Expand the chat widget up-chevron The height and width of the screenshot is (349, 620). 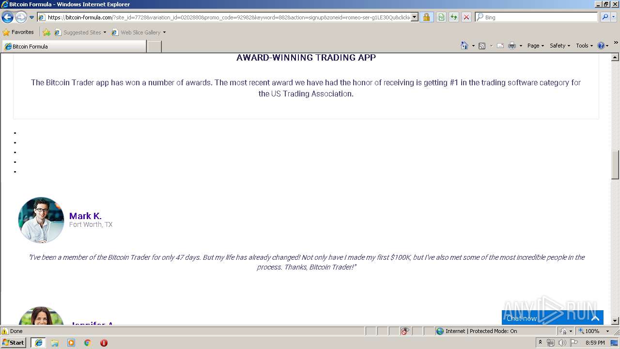tap(595, 318)
